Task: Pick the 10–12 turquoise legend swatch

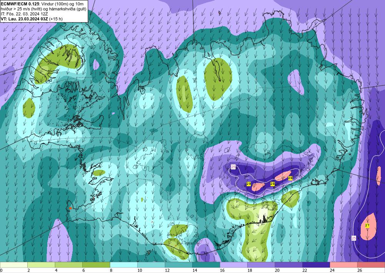Action: pyautogui.click(x=151, y=265)
